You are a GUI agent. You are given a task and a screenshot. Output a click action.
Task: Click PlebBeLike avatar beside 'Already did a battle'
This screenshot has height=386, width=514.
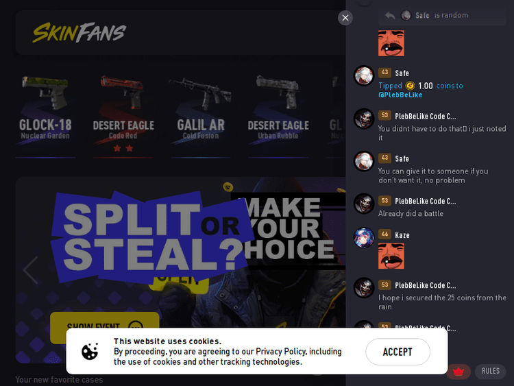364,204
